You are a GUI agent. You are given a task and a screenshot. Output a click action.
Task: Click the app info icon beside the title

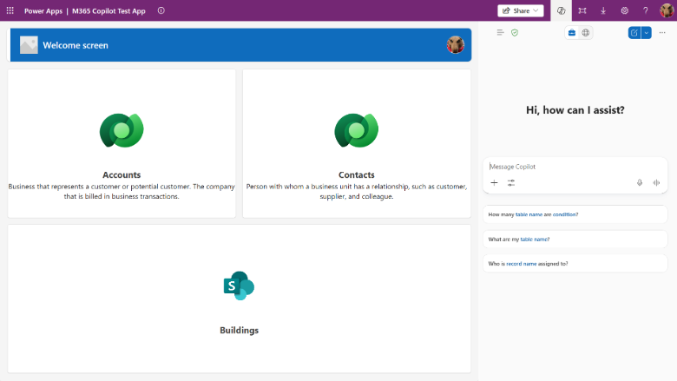pos(161,10)
